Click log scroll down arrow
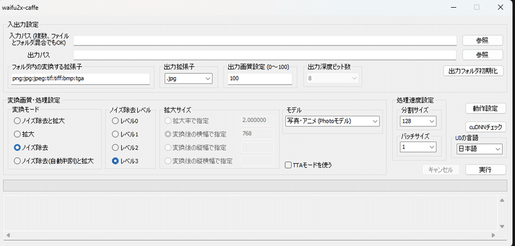 (x=501, y=226)
